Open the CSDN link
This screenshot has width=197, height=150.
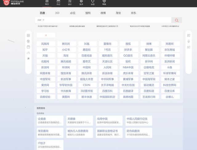[87, 85]
